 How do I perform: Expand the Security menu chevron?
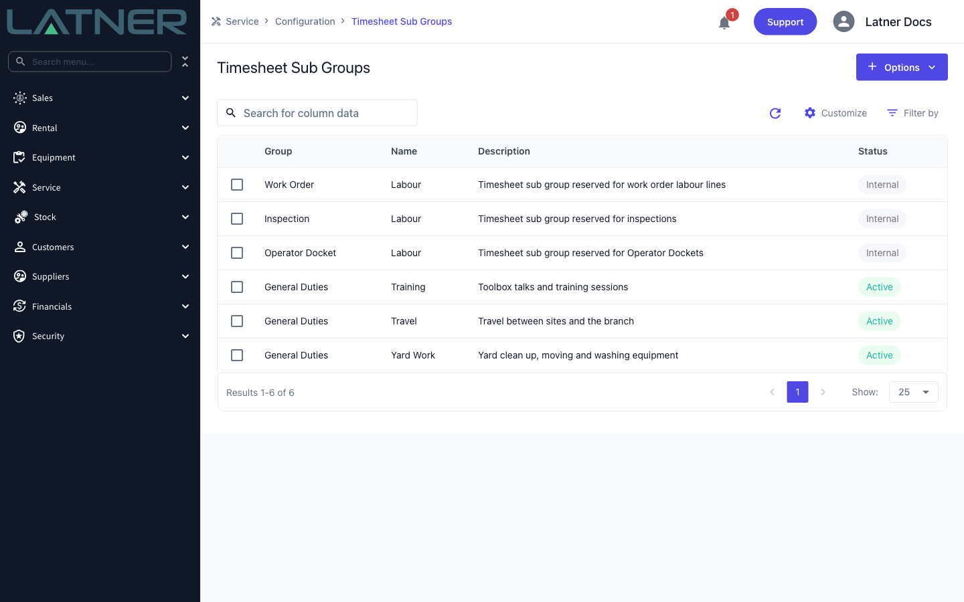coord(185,336)
